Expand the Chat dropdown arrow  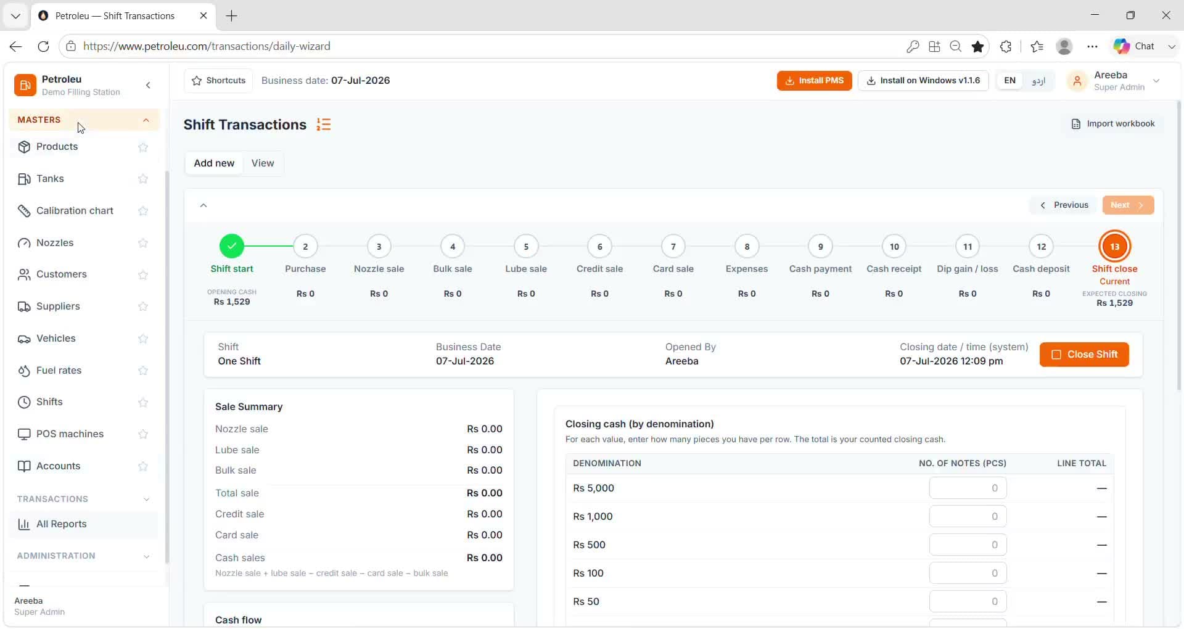tap(1172, 46)
